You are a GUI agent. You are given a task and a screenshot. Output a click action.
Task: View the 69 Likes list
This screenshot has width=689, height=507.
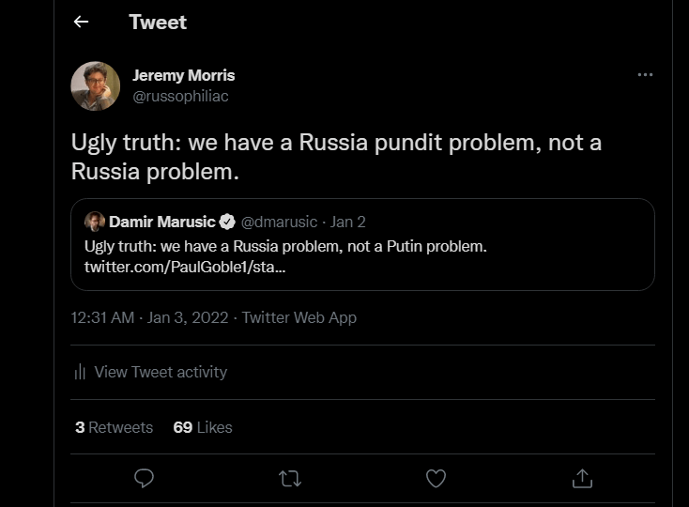click(203, 427)
